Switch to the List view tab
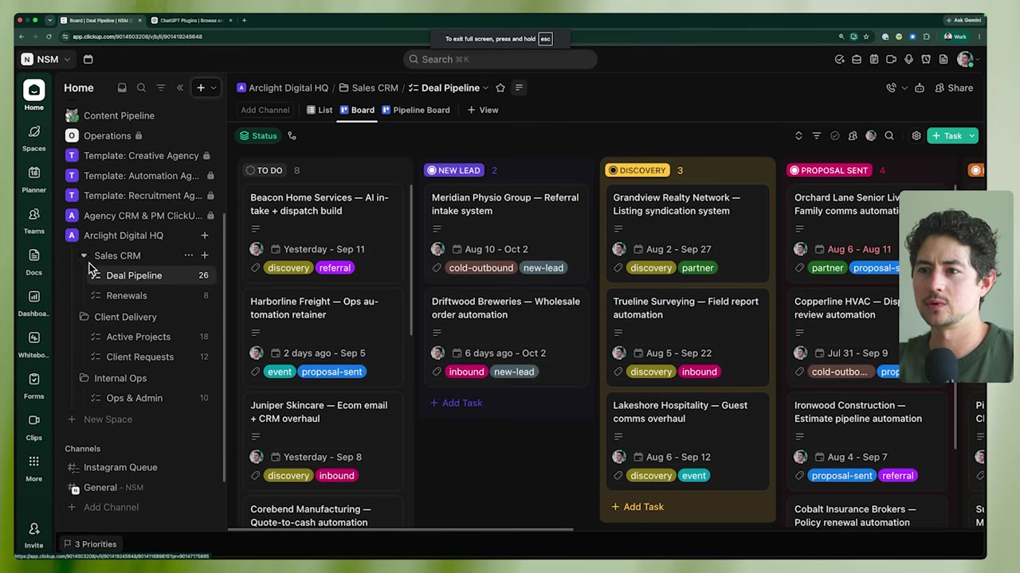This screenshot has height=573, width=1020. pyautogui.click(x=320, y=110)
